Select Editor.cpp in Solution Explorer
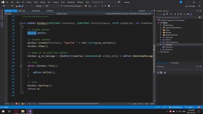The width and height of the screenshot is (203, 114). (169, 37)
